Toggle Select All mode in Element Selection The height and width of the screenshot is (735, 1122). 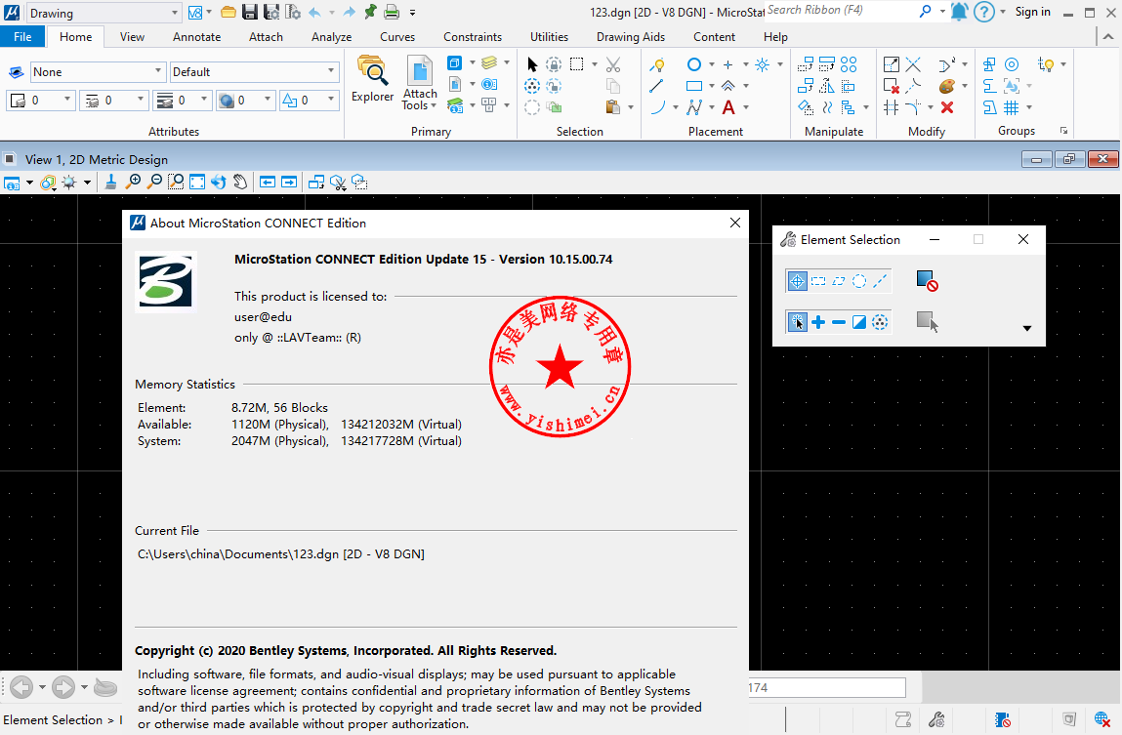(x=880, y=322)
